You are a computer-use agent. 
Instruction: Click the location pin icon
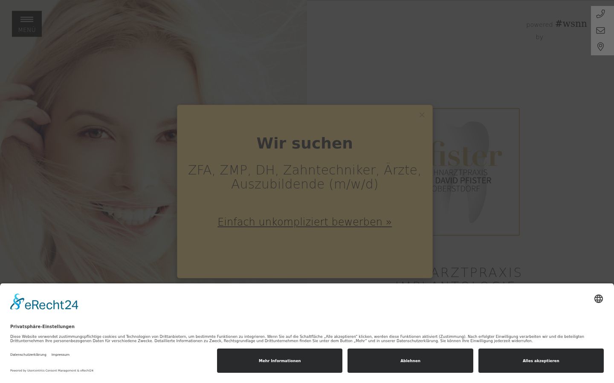click(600, 46)
